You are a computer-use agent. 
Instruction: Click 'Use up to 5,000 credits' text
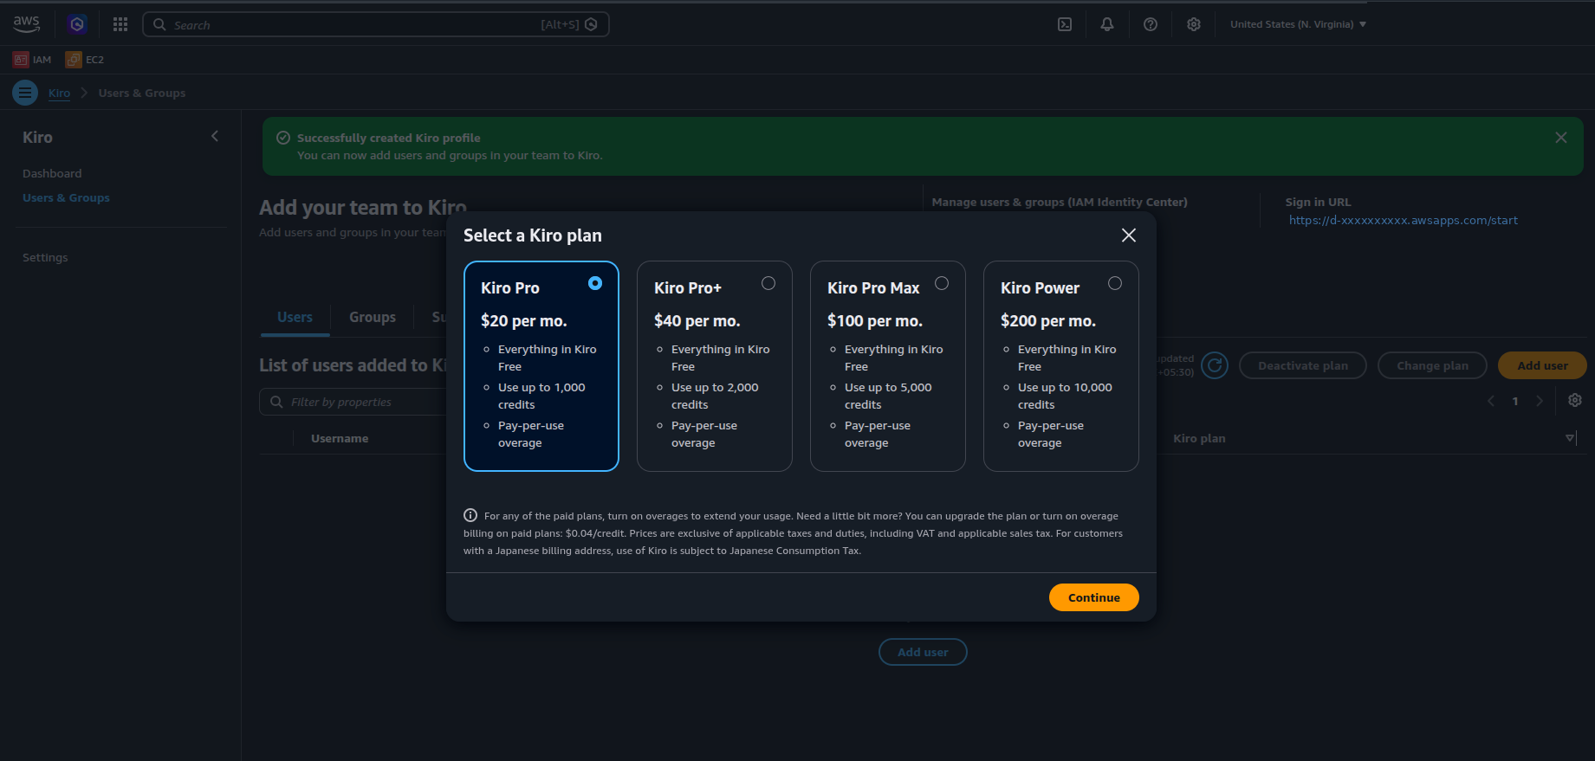pyautogui.click(x=888, y=396)
